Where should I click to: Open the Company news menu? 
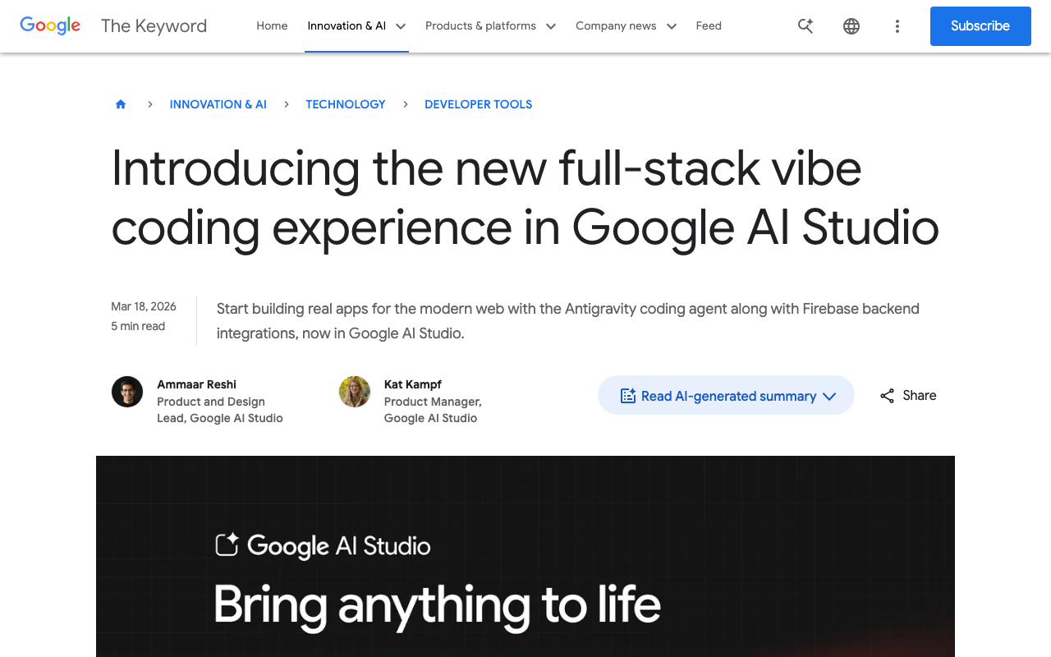point(616,25)
